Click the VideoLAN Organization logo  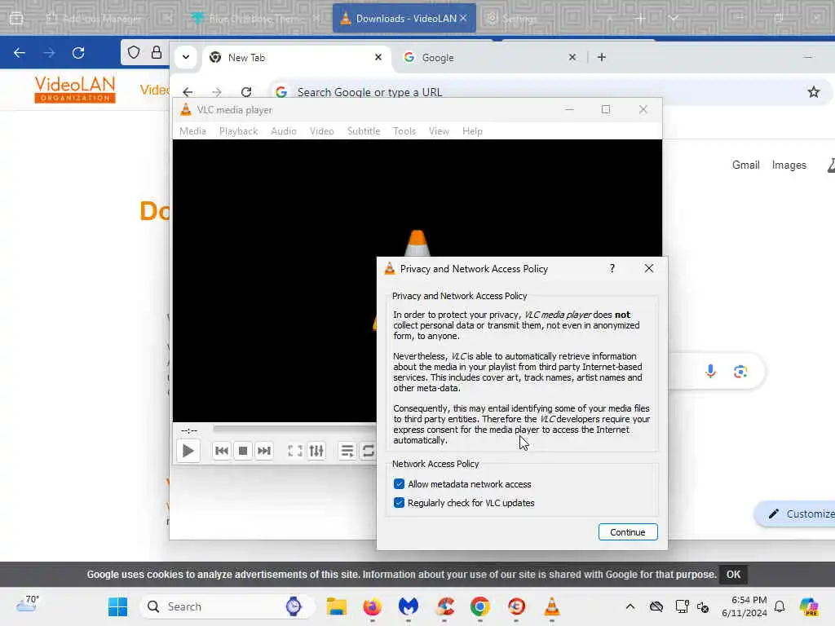[x=74, y=89]
